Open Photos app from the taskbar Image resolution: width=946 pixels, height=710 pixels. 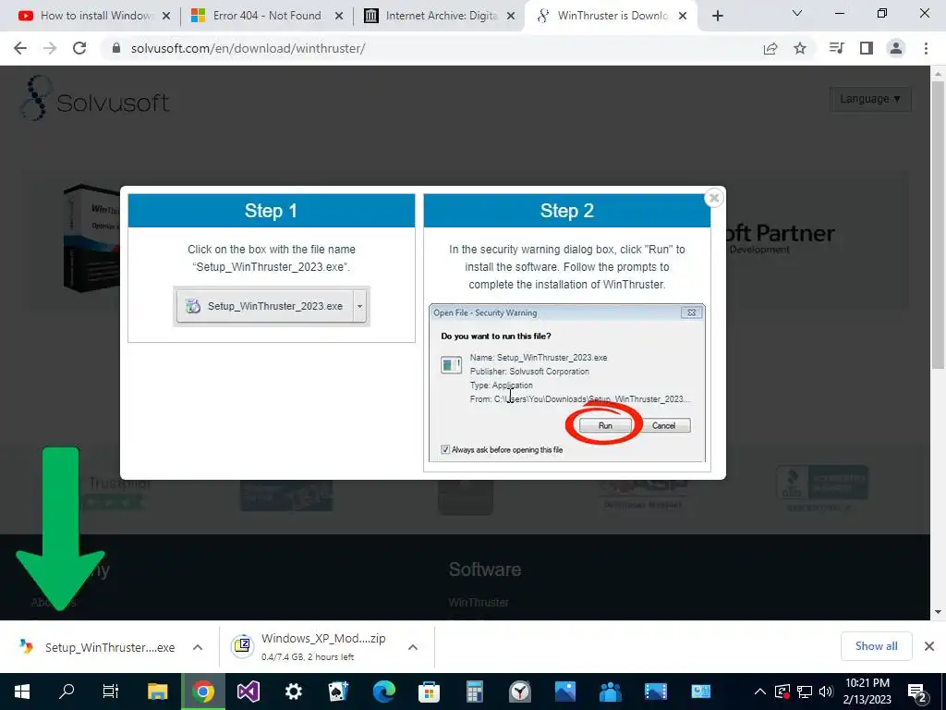(564, 692)
